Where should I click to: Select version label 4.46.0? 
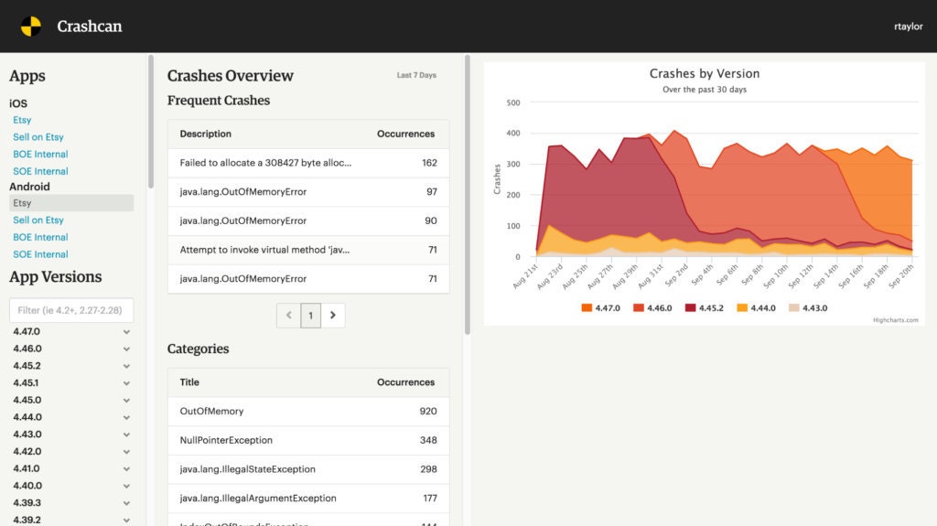point(27,349)
